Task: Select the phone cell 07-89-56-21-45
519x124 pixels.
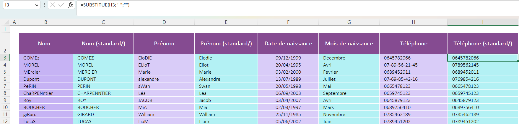Action: tap(413, 65)
